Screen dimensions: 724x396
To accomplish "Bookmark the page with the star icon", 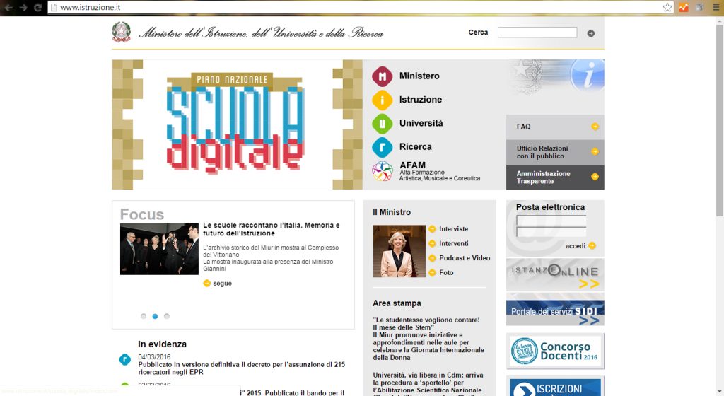I will 667,7.
